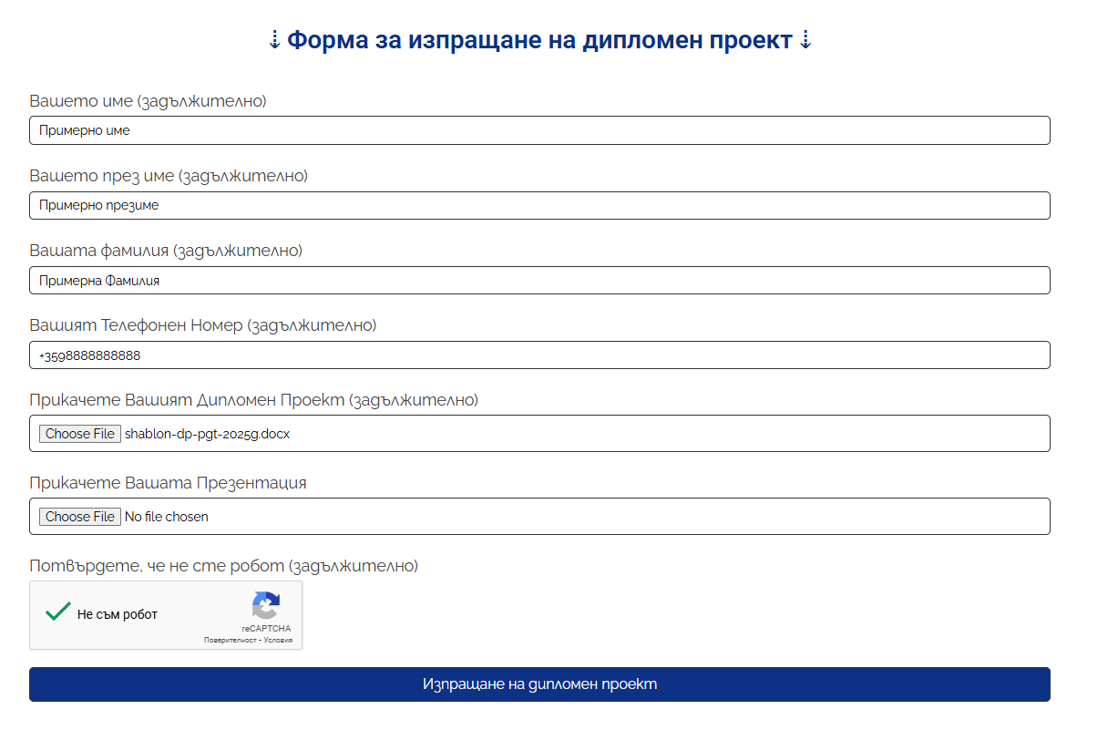Click the attached file name shablon-dp-pgt-2025g.docx
This screenshot has width=1118, height=730.
(x=207, y=434)
